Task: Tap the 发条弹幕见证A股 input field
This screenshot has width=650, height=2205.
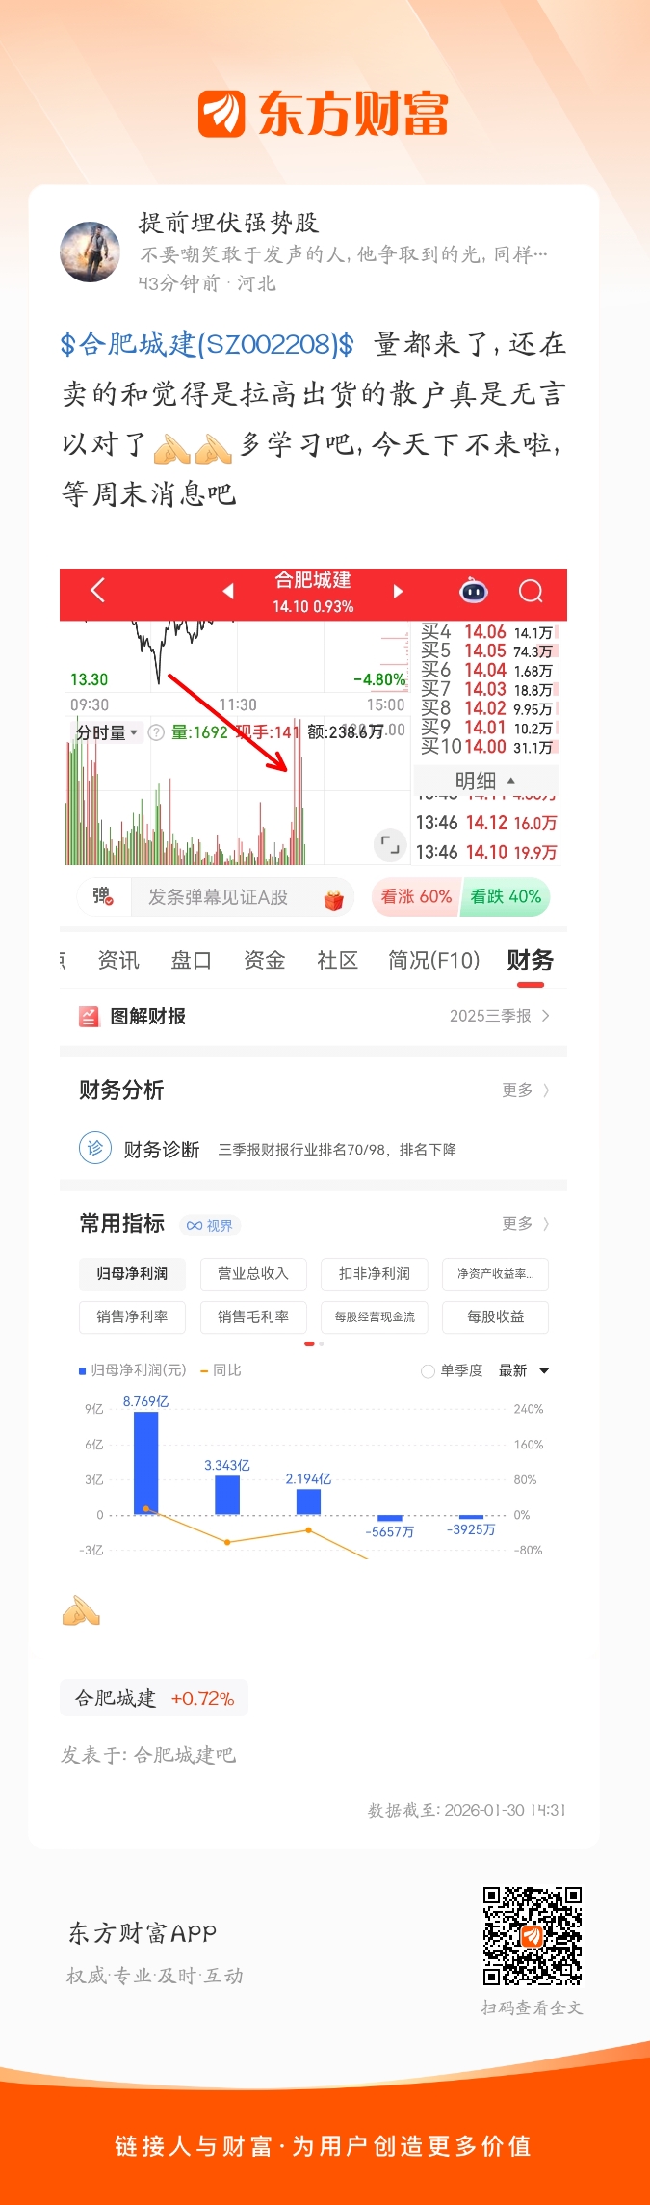Action: coord(241,897)
